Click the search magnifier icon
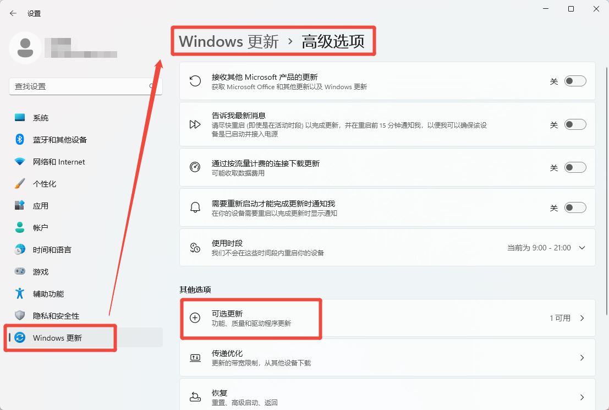The width and height of the screenshot is (609, 410). click(152, 86)
